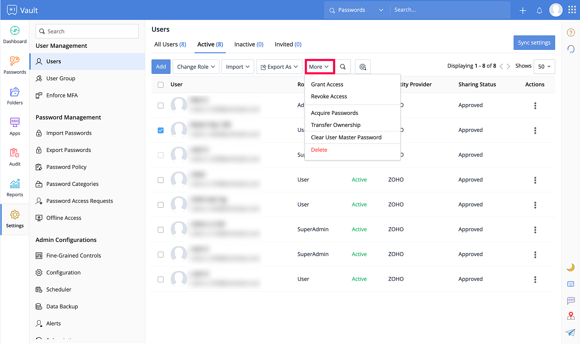Choose Transfer Ownership from More menu
The image size is (580, 344).
(336, 125)
